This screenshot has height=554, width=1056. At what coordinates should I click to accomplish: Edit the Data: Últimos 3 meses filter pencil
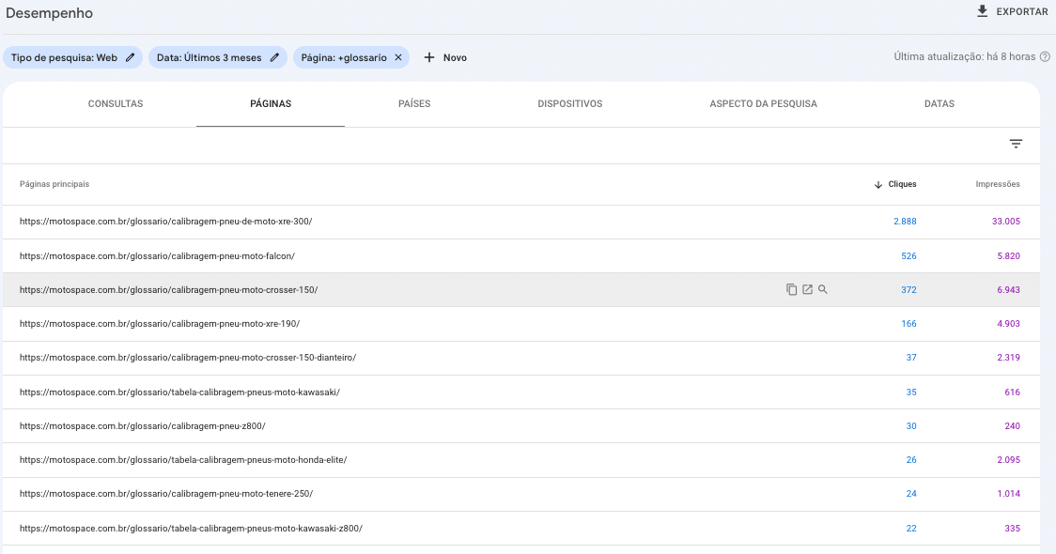[x=274, y=57]
